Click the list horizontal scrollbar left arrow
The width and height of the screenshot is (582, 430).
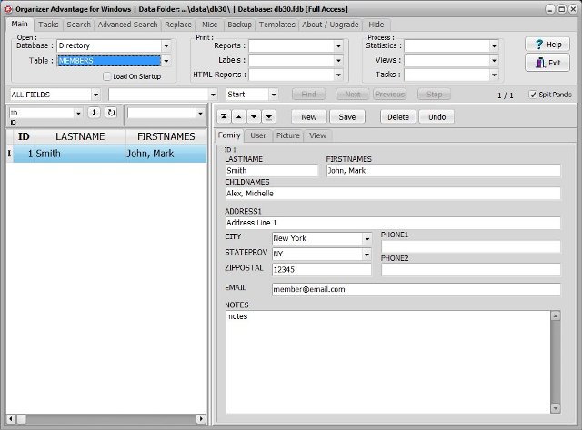11,419
